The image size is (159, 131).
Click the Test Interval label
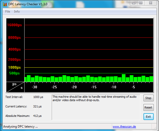(x=14, y=97)
